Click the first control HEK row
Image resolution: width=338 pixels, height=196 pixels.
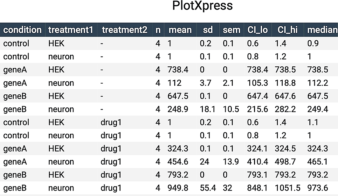[x=169, y=43]
